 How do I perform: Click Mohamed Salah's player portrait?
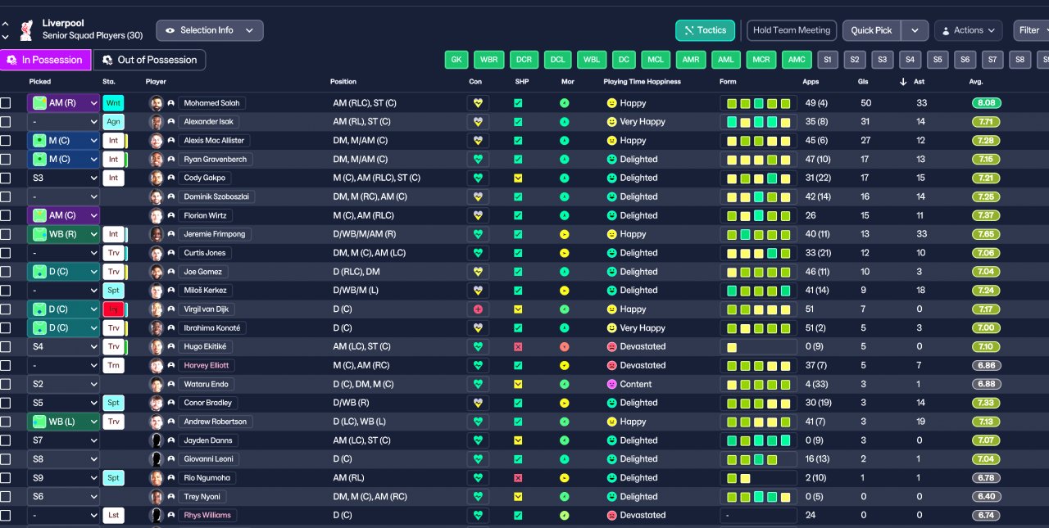(157, 103)
